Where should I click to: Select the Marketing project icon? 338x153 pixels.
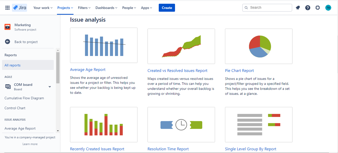click(8, 27)
